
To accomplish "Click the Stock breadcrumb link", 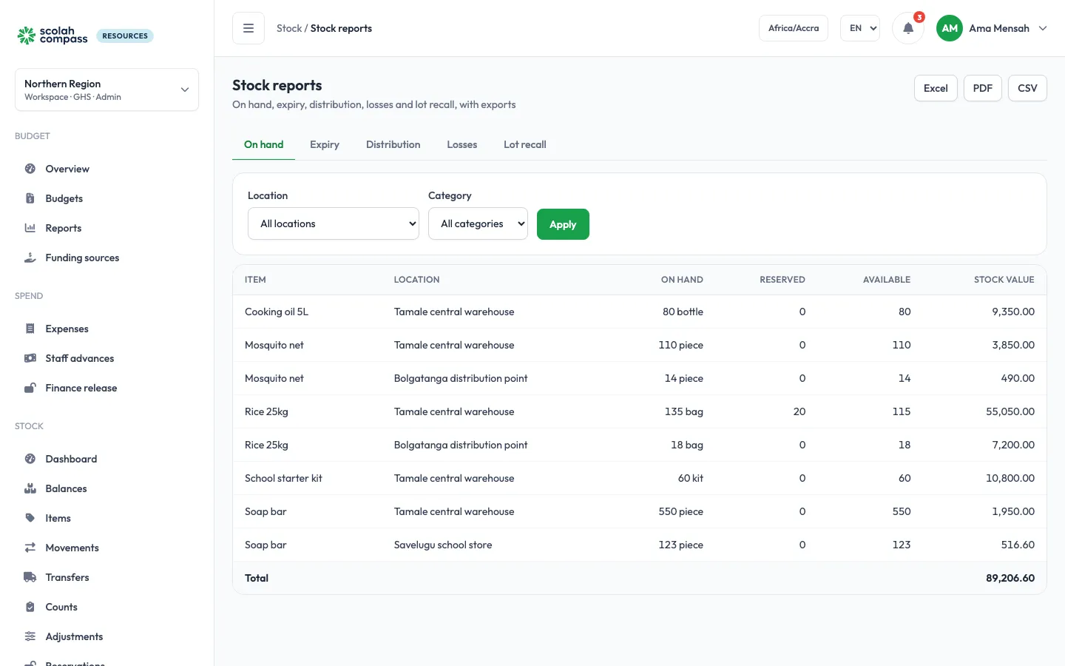I will 289,28.
